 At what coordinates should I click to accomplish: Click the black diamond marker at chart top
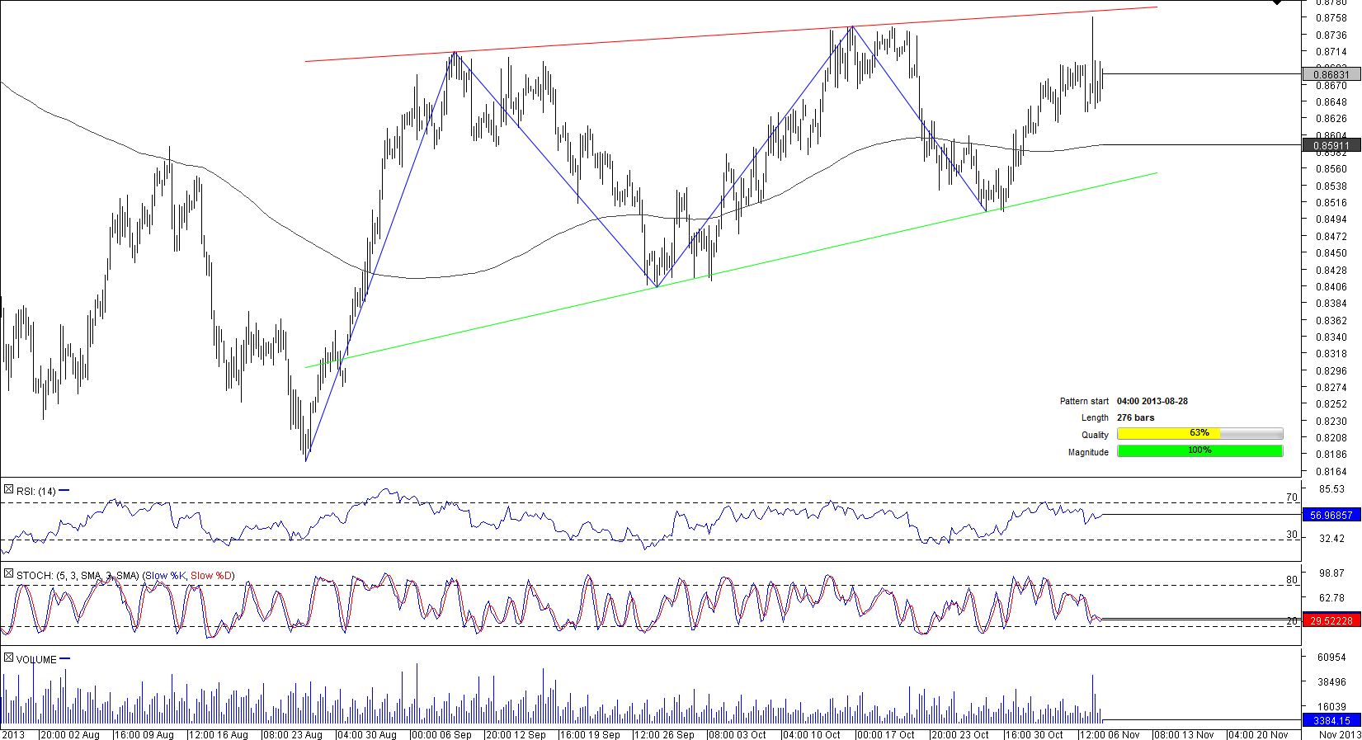(x=1277, y=2)
